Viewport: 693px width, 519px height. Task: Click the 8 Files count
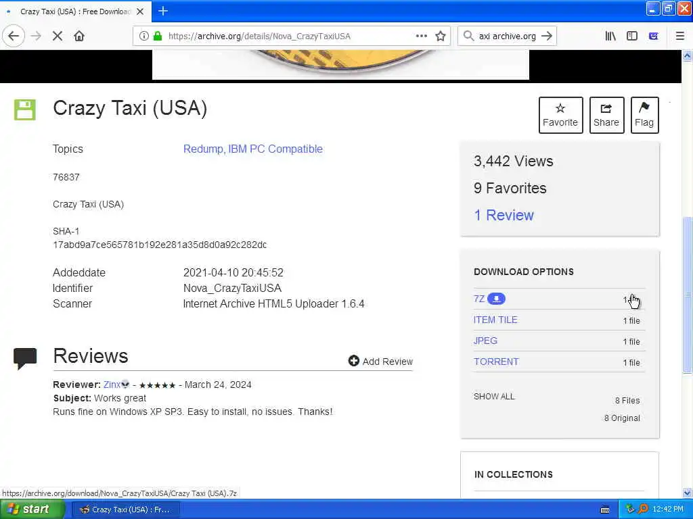tap(627, 401)
